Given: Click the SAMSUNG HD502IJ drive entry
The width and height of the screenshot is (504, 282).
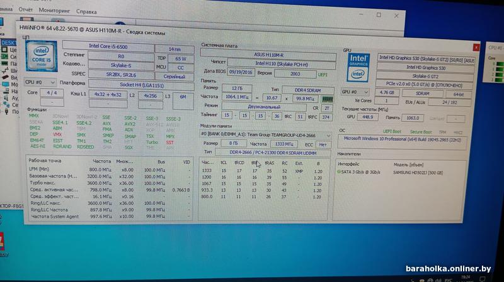Looking at the screenshot, I should click(418, 173).
